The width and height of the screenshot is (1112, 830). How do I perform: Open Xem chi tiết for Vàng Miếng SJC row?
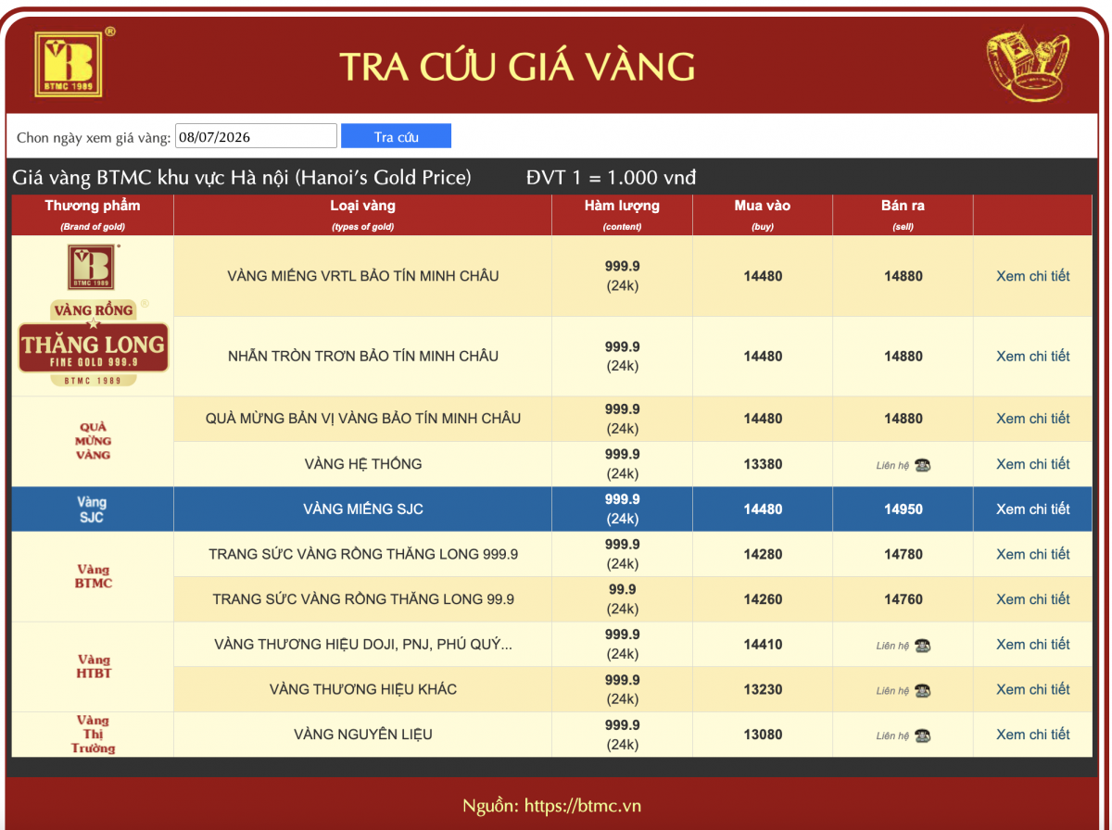1032,509
